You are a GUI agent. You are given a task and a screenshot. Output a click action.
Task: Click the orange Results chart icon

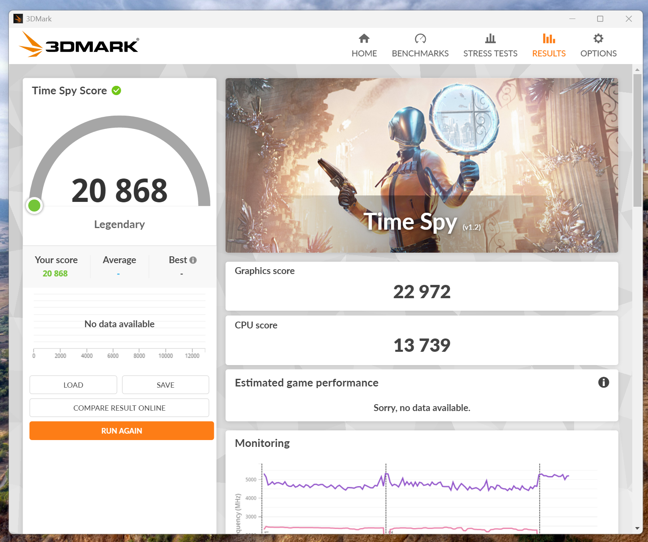pos(549,39)
